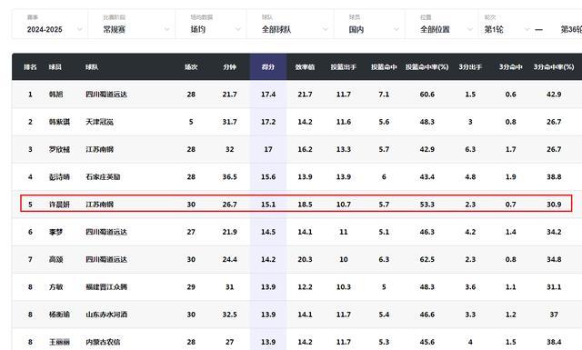Sort table by 效率值 column header
This screenshot has width=582, height=350.
click(x=305, y=67)
